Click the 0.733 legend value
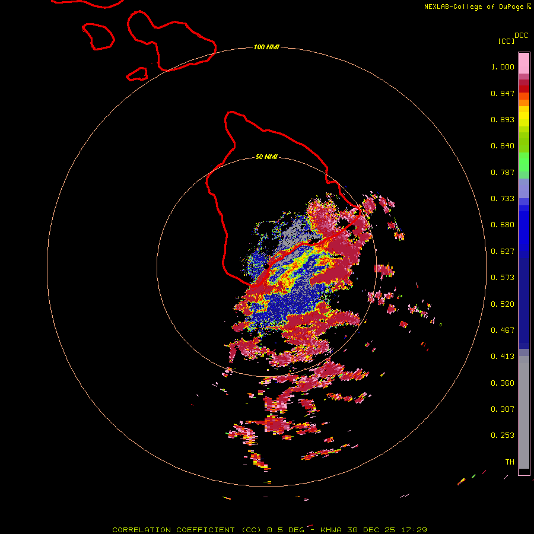534x534 pixels. 503,199
